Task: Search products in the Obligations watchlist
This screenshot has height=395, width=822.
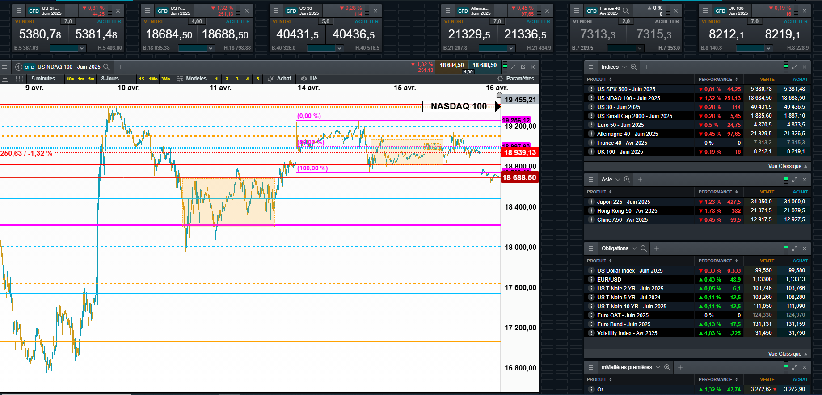Action: click(x=644, y=248)
